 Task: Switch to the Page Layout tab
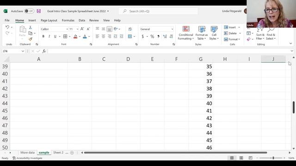point(49,20)
